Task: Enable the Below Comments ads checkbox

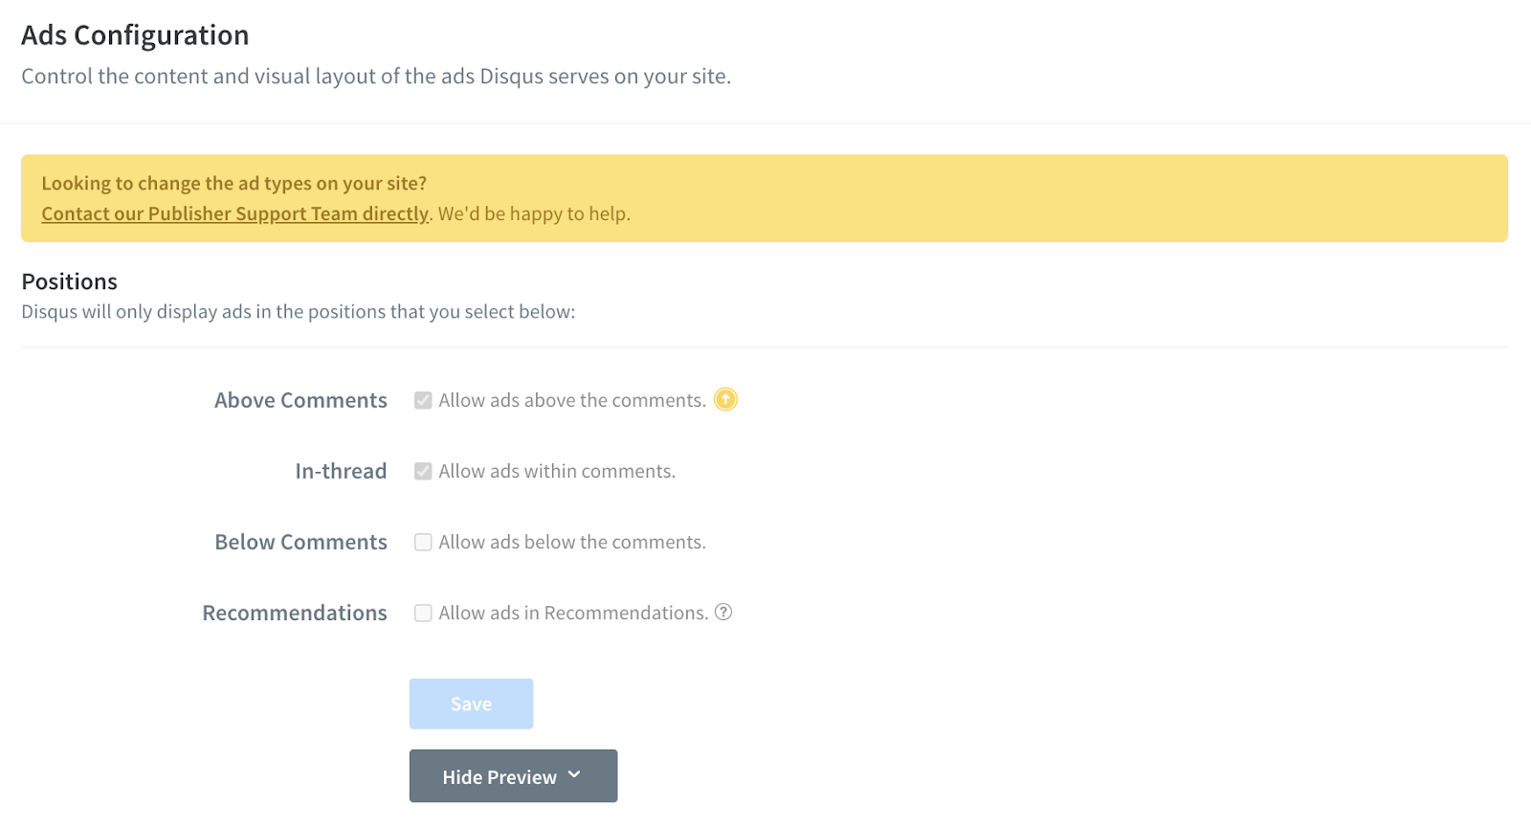Action: (x=423, y=542)
